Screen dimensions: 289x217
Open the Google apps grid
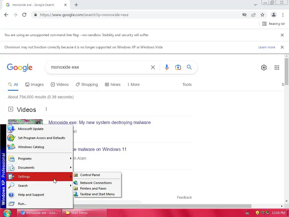[277, 68]
